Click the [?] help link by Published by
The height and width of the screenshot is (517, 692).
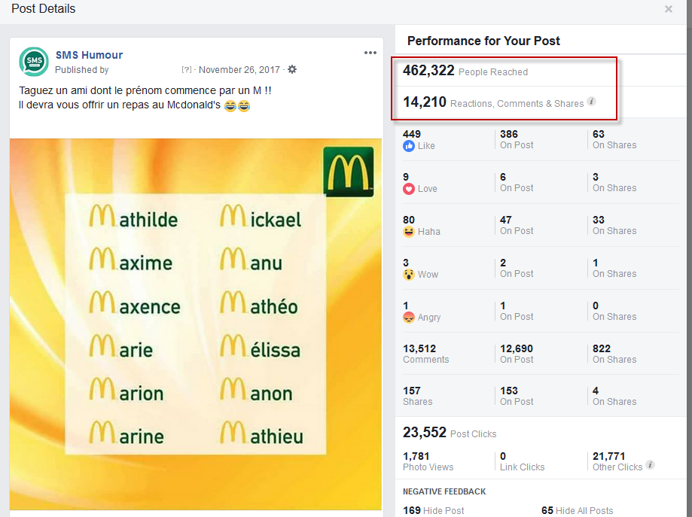point(187,70)
